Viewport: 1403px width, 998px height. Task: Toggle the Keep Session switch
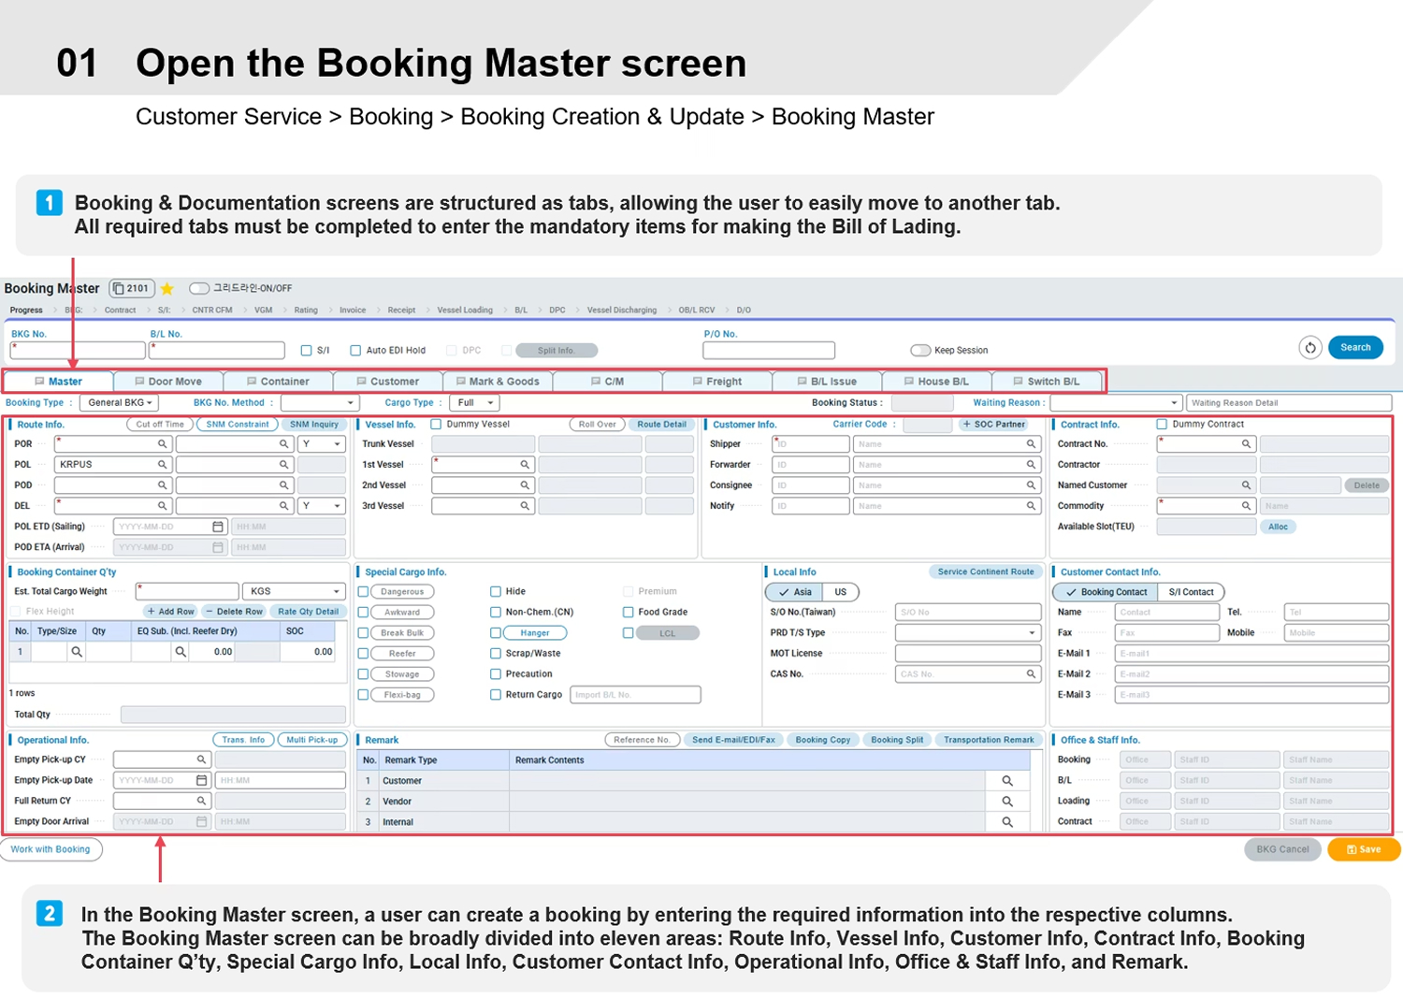[x=920, y=351]
